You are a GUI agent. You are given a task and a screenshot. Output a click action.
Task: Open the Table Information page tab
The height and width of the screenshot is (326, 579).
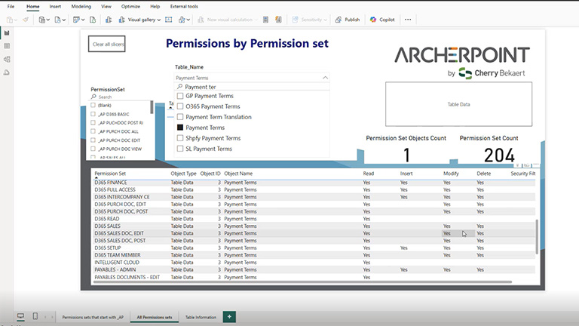coord(201,317)
